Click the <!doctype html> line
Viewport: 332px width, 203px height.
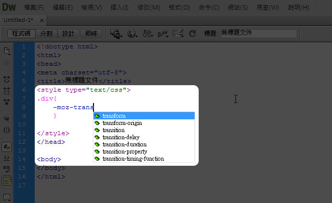pyautogui.click(x=67, y=46)
